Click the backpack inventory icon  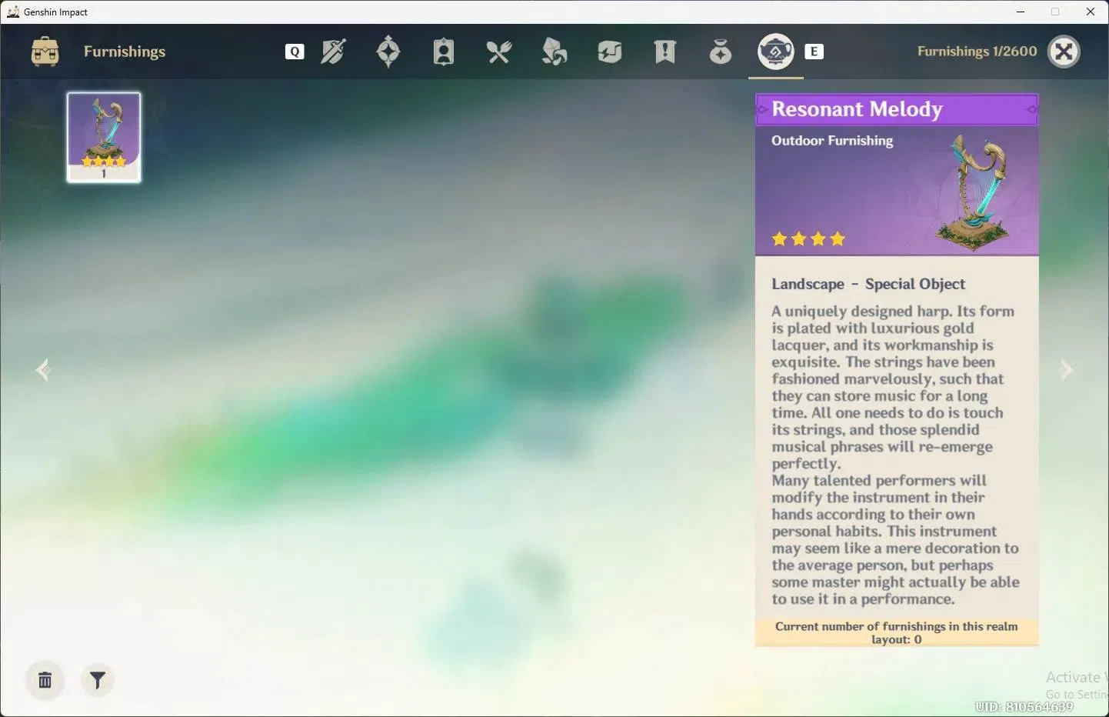[x=45, y=52]
